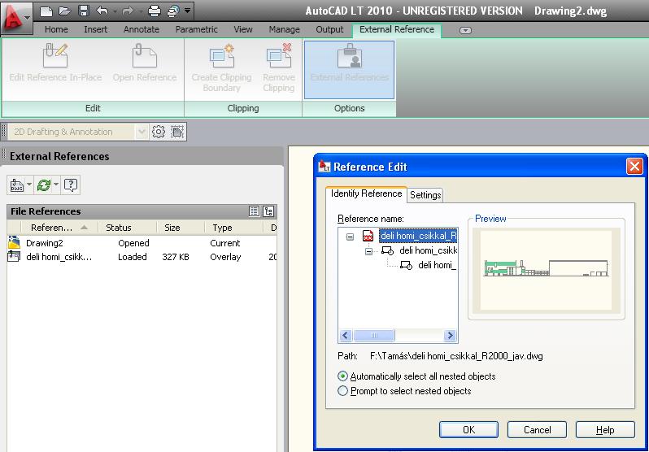
Task: Collapse the top-level deli homi_csikkal_R tree node
Action: pos(351,237)
